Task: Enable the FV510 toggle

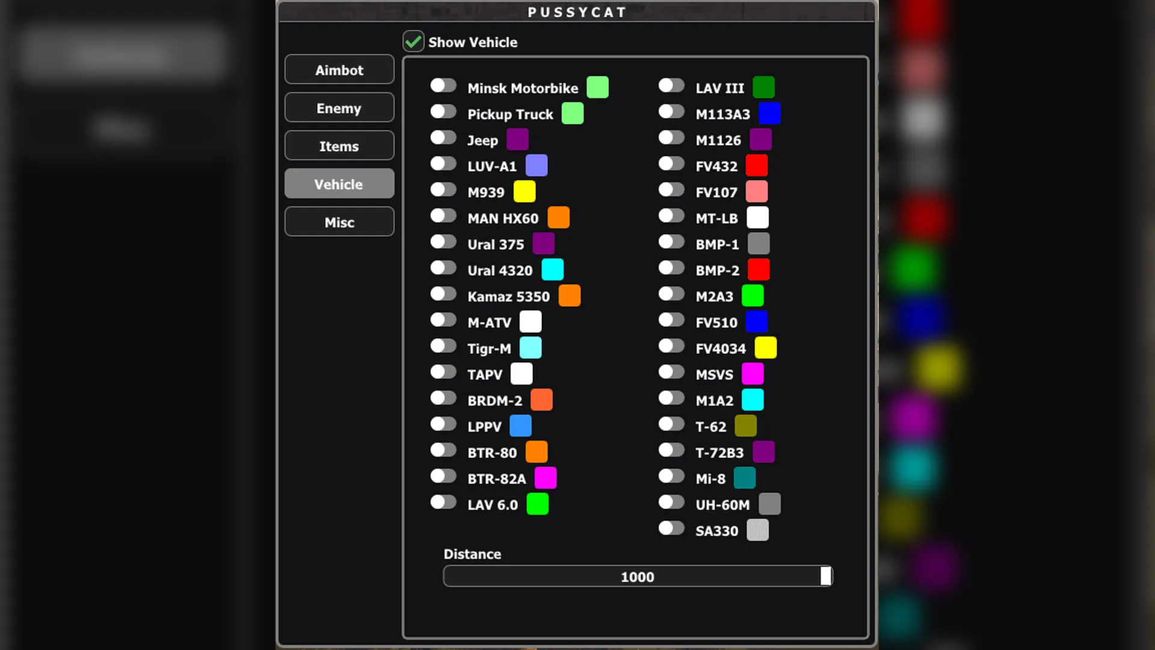Action: coord(671,320)
